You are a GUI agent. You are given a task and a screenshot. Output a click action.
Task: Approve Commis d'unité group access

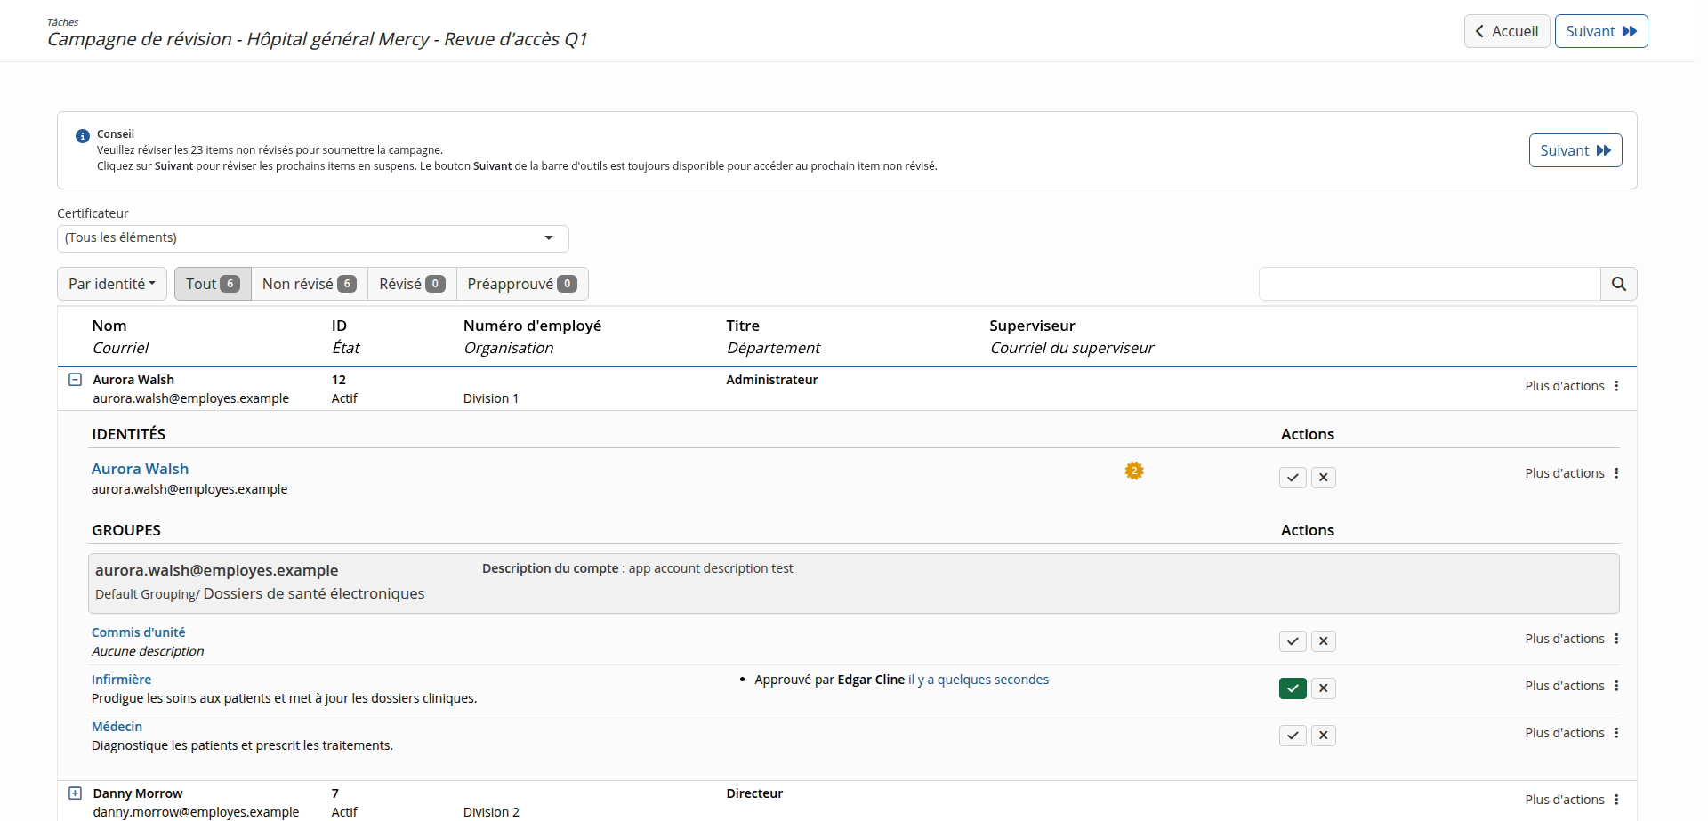tap(1293, 641)
